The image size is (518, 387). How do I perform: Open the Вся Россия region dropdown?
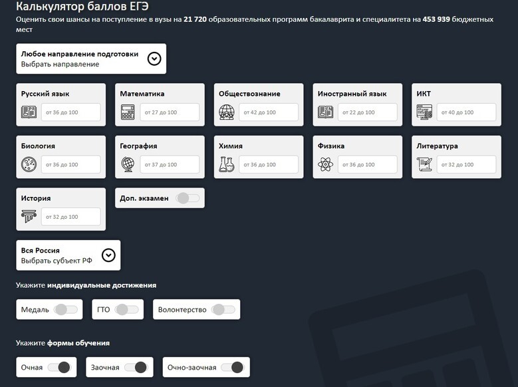pos(68,255)
